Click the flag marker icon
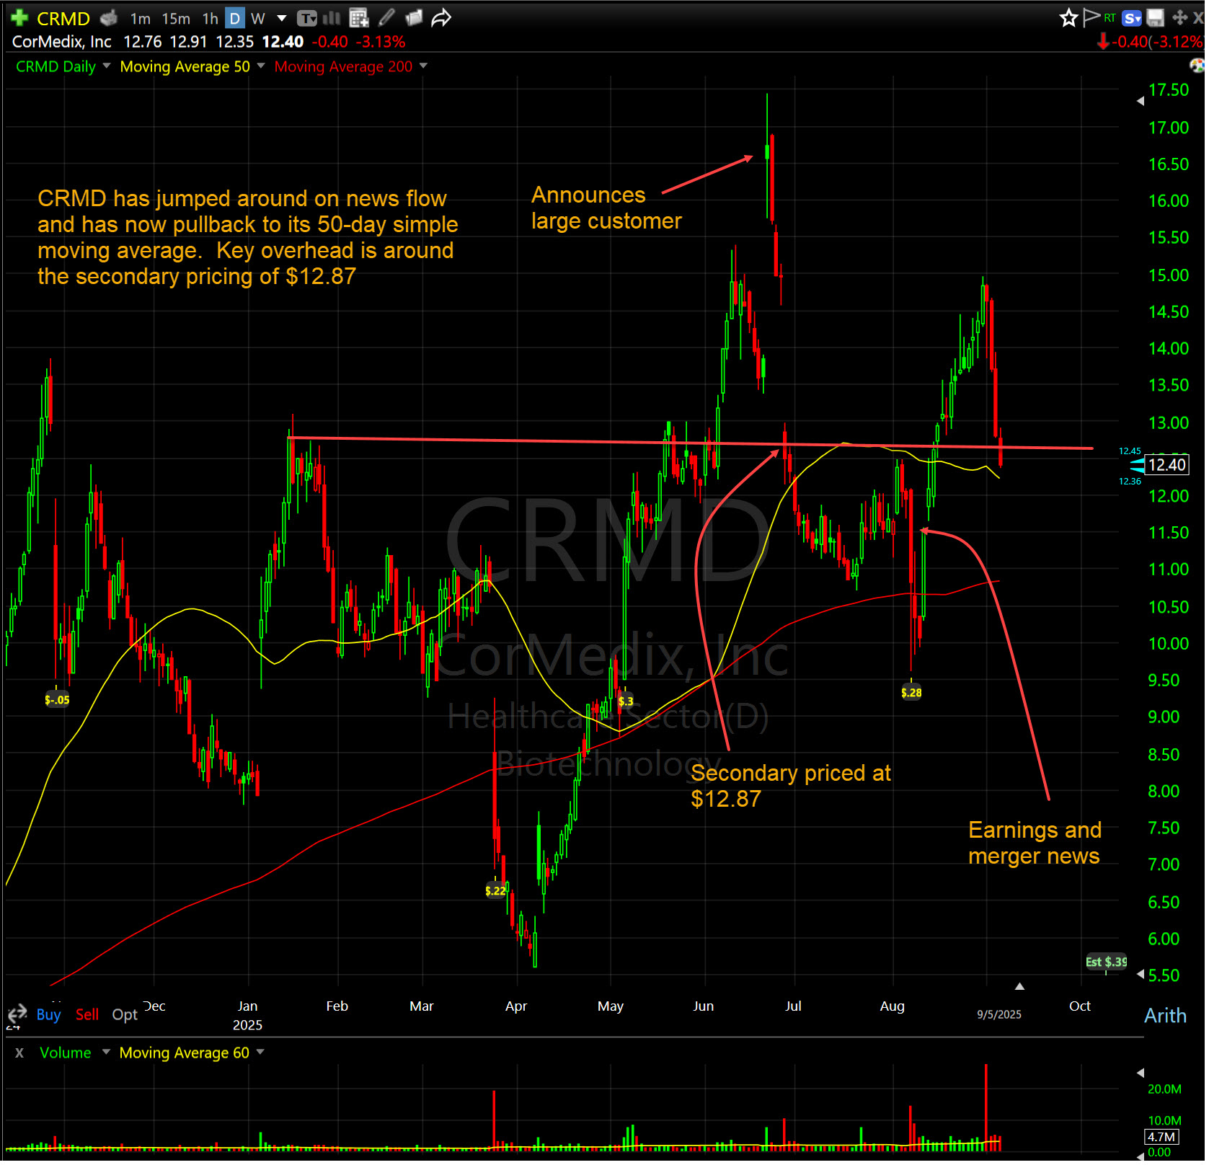 coord(1091,17)
